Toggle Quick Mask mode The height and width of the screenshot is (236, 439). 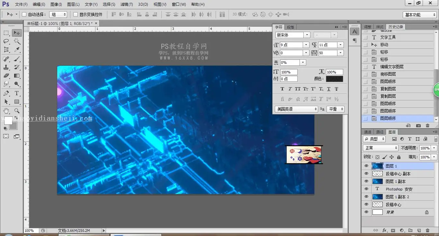pos(6,136)
